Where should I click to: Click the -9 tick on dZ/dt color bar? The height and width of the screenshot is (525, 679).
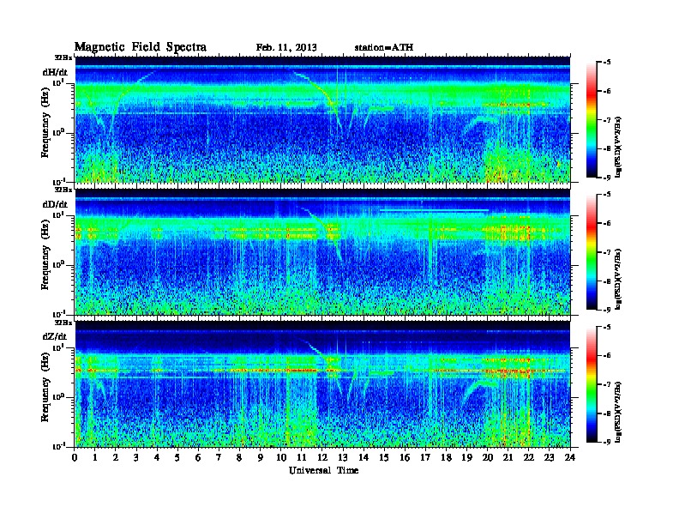(607, 442)
